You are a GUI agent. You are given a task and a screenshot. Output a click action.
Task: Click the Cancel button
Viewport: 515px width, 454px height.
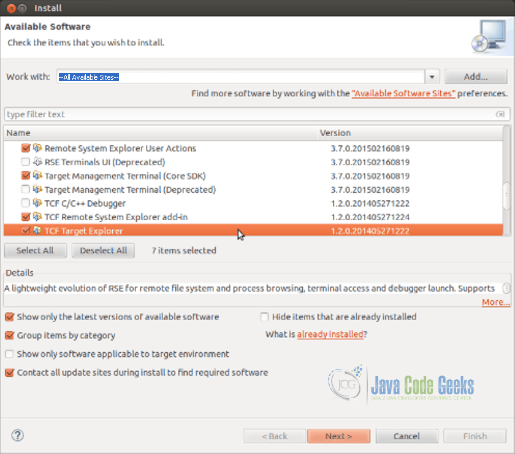click(406, 436)
